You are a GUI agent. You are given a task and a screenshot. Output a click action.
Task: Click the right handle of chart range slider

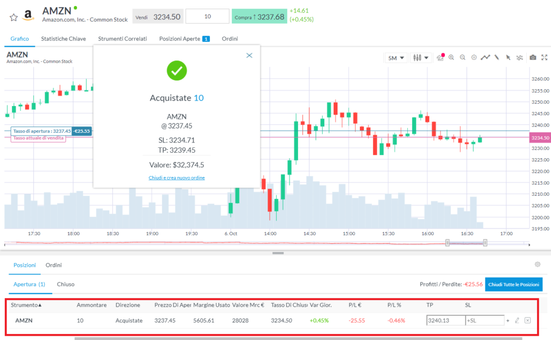click(x=485, y=242)
